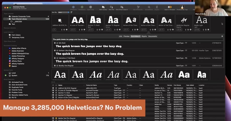Viewport: 231px width, 121px height.
Task: Toggle activation for A Love of Thunder Regular row
Action: coord(53,90)
